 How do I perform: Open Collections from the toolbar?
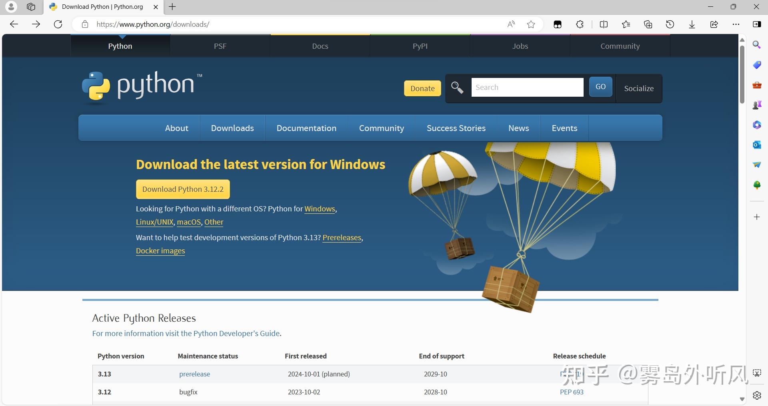pos(648,24)
